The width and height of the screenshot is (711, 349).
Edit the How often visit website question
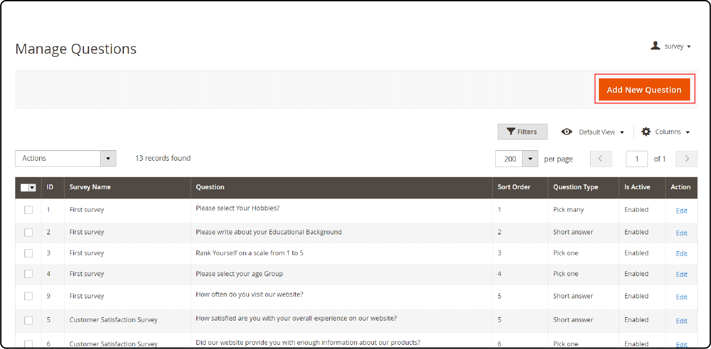pyautogui.click(x=682, y=297)
